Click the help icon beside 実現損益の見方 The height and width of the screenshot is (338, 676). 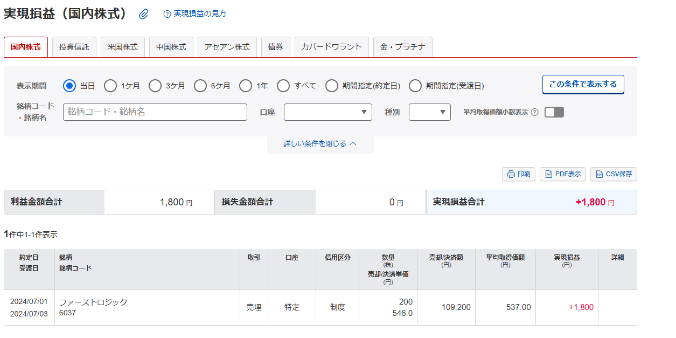[x=166, y=15]
